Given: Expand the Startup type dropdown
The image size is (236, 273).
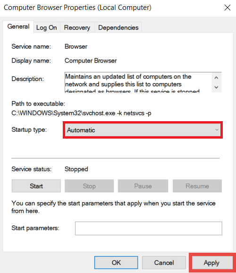Looking at the screenshot, I should point(143,130).
